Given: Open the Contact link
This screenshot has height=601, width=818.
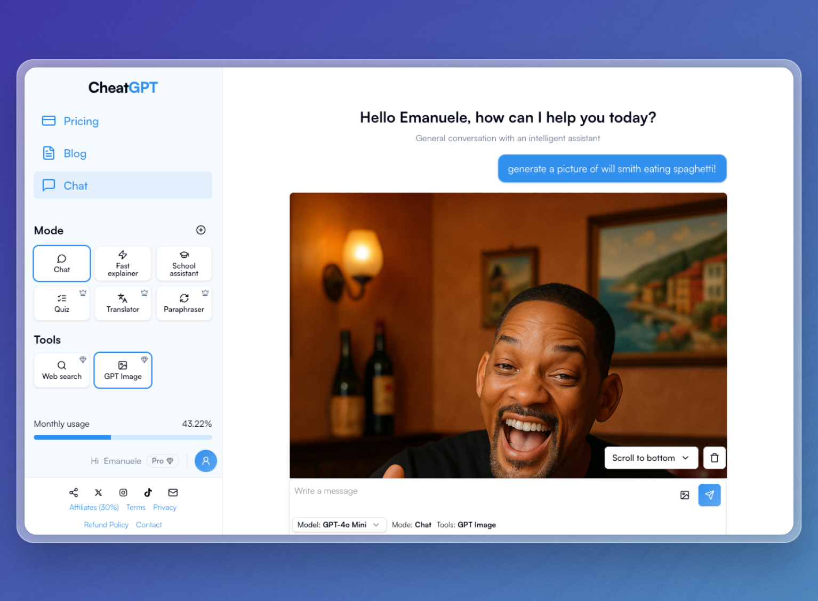Looking at the screenshot, I should 149,525.
